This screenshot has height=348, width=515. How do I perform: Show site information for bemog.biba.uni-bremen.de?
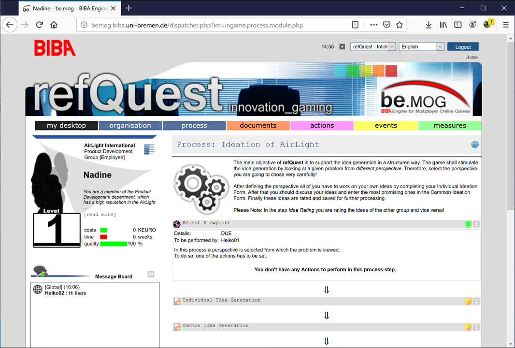[84, 25]
